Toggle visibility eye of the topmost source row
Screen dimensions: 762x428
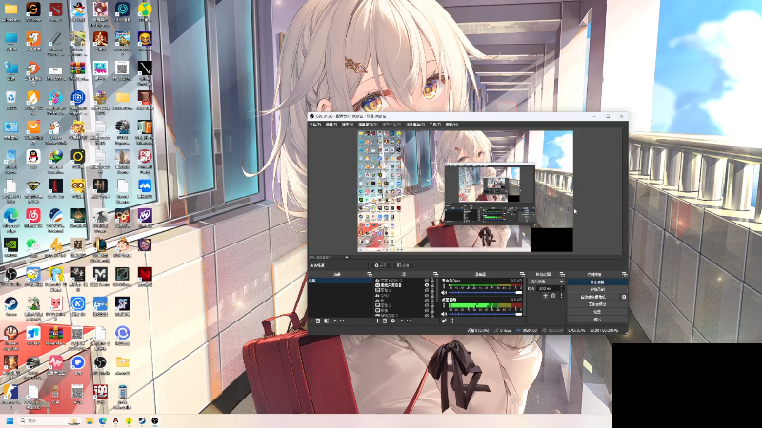[426, 281]
